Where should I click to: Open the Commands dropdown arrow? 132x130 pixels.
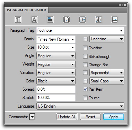(32, 117)
